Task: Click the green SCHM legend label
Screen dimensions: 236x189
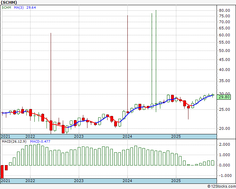Action: [6, 8]
